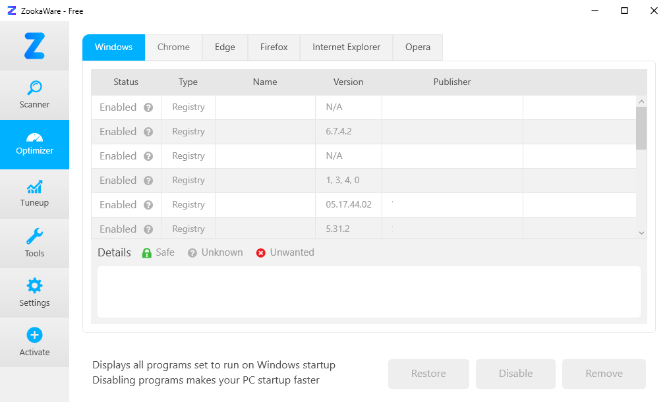The height and width of the screenshot is (402, 669).
Task: Open the Settings gear section
Action: [34, 293]
